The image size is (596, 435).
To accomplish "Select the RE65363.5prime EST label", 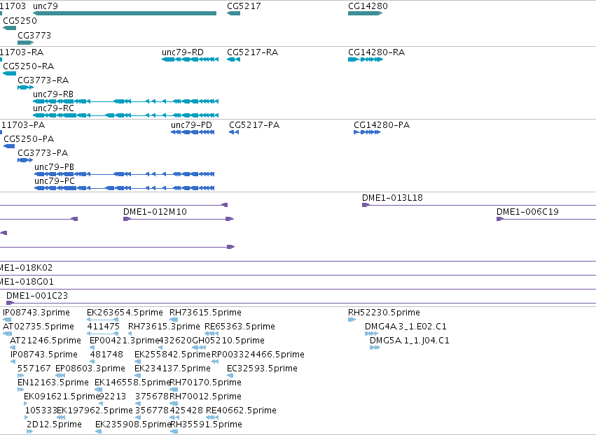I will [x=240, y=327].
